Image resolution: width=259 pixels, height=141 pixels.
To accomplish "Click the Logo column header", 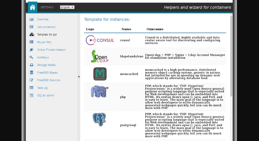I will [x=90, y=29].
